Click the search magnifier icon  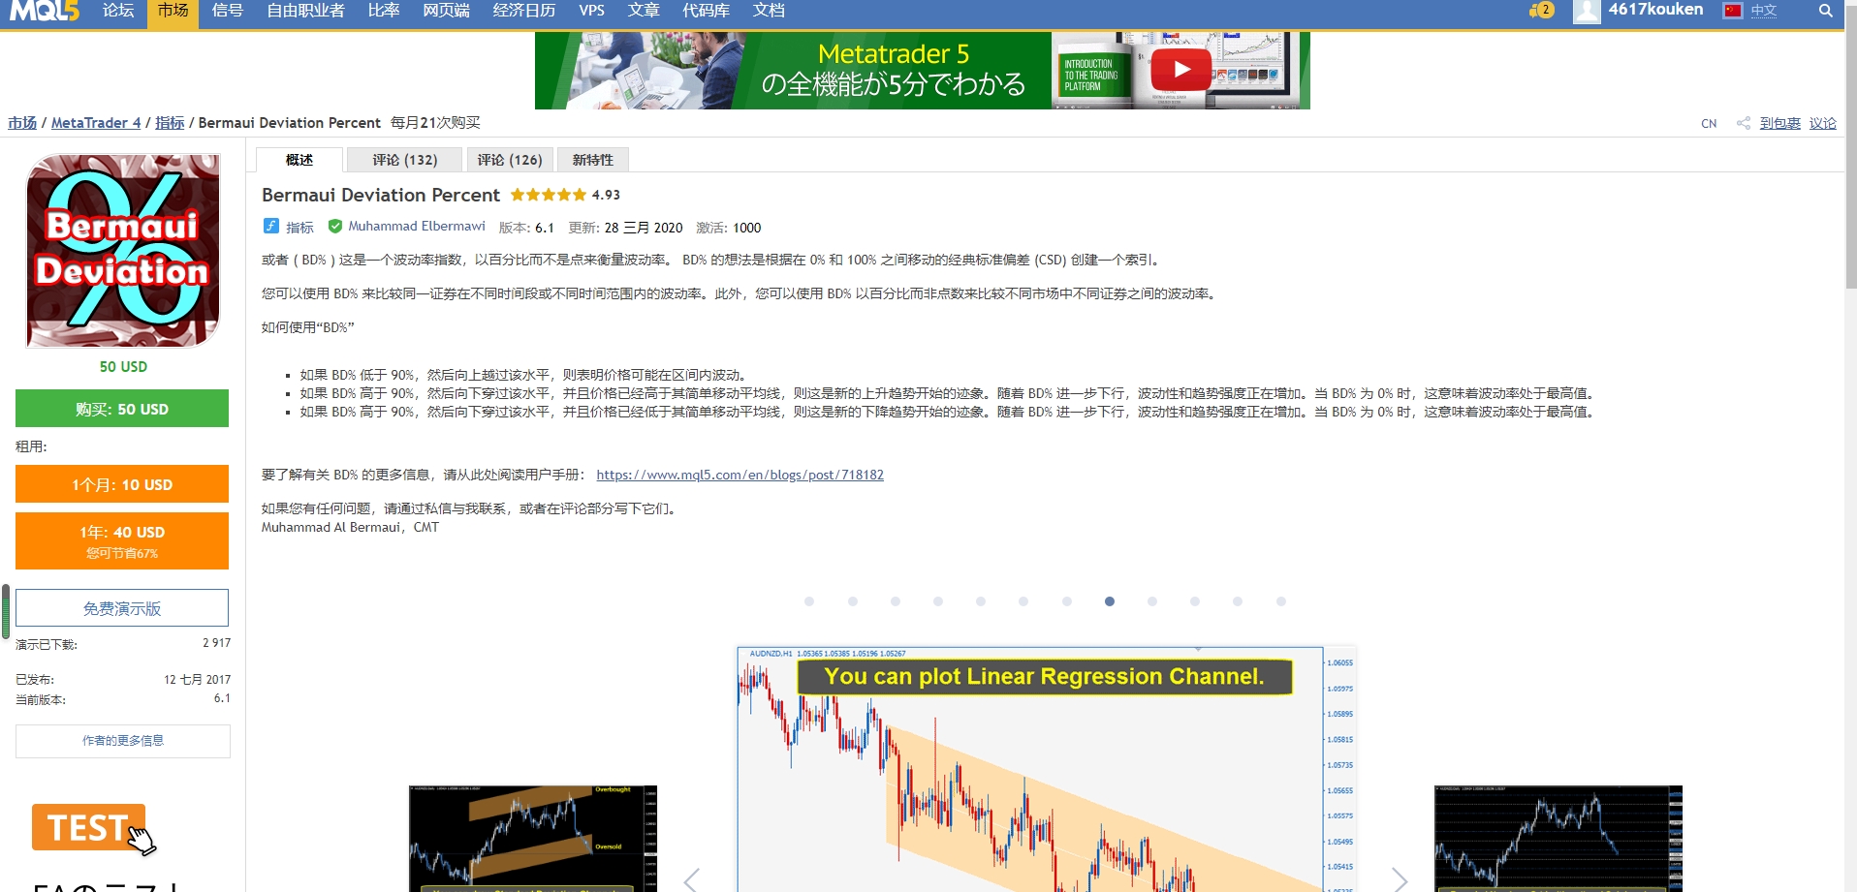(1825, 11)
